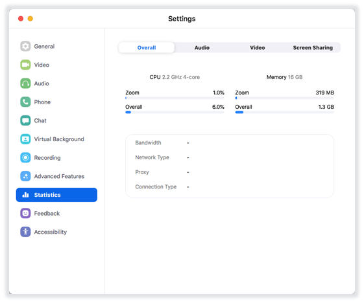This screenshot has height=303, width=364.
Task: Select Video label in sidebar
Action: (x=42, y=65)
